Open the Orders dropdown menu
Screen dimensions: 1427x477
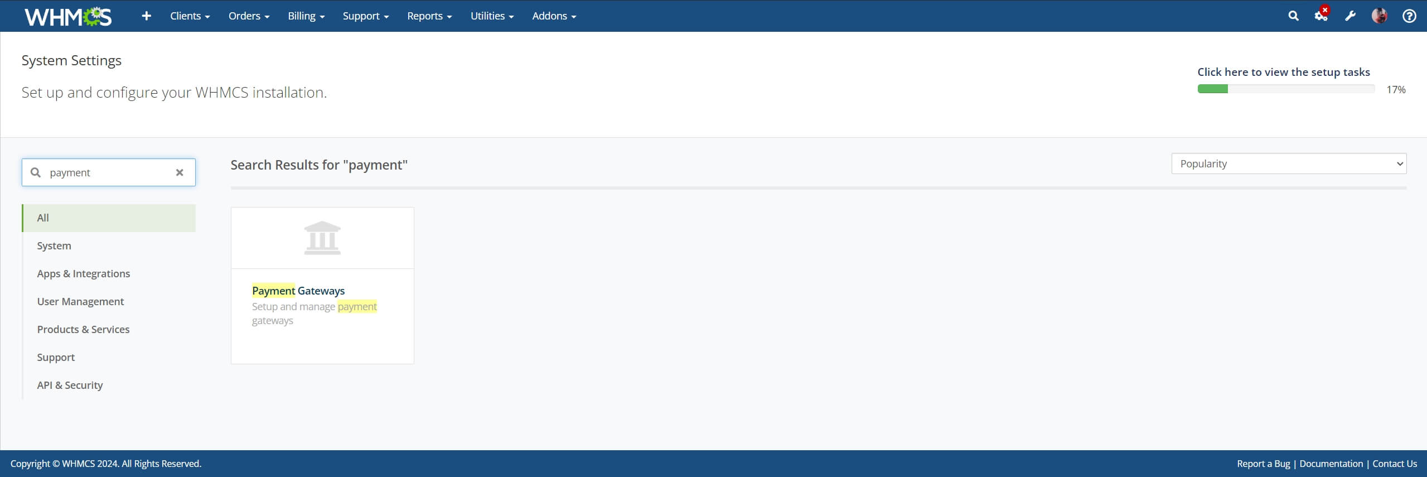pos(249,16)
